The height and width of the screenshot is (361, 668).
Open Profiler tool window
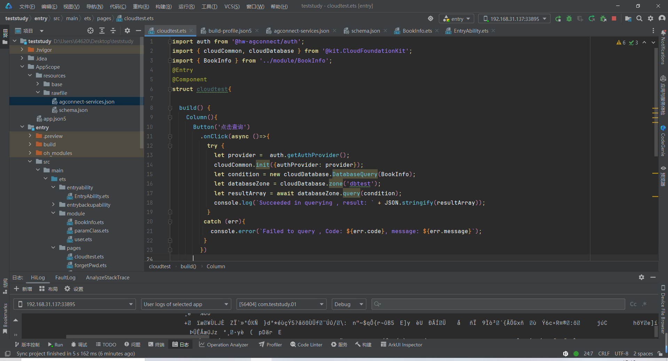click(x=270, y=344)
